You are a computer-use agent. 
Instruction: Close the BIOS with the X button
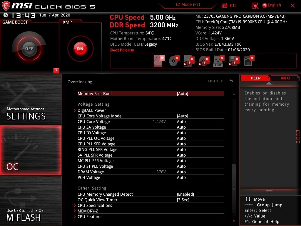point(292,6)
